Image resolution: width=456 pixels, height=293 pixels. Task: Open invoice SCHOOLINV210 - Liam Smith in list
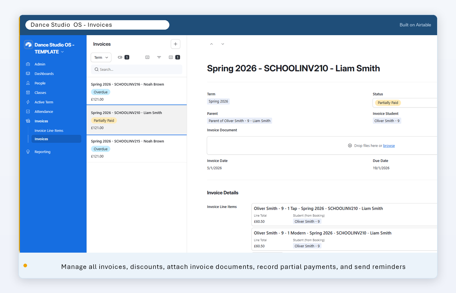coord(136,120)
